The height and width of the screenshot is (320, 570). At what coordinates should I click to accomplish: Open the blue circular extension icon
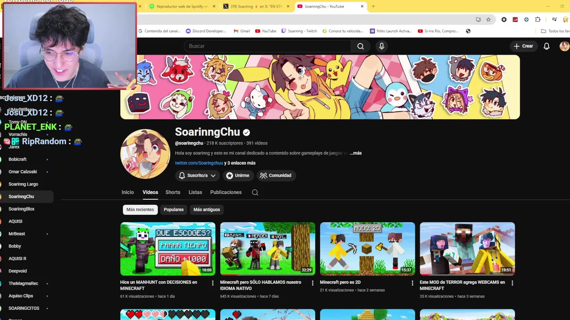tap(526, 20)
